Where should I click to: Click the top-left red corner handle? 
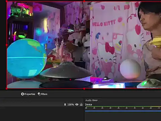point(7,1)
